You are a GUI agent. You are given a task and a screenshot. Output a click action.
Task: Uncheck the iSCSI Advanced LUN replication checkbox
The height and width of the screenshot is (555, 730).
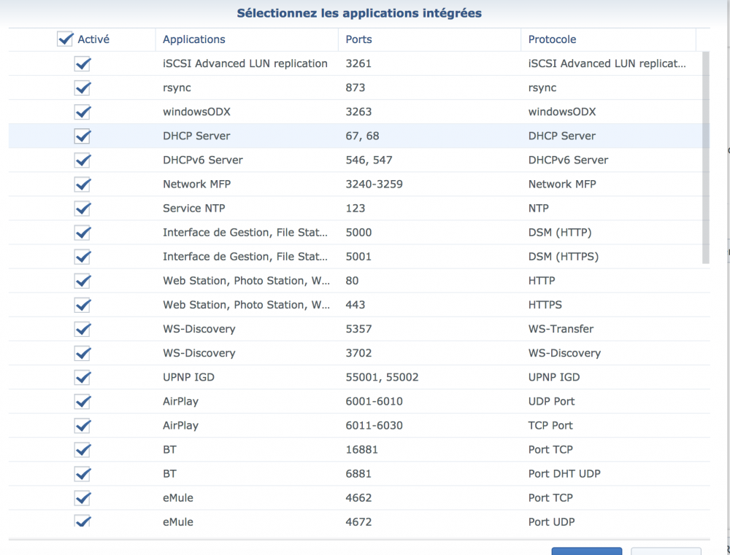[x=82, y=64]
